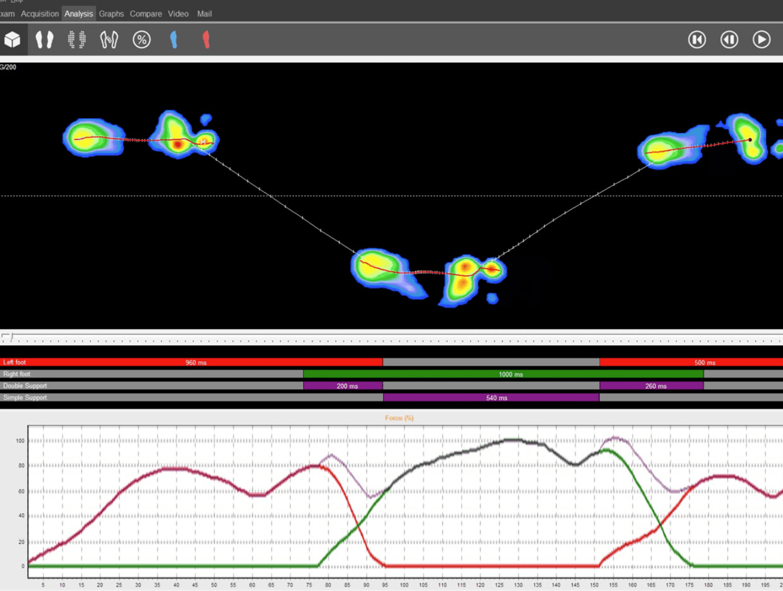783x591 pixels.
Task: Go to the Acquisition tab
Action: 40,14
